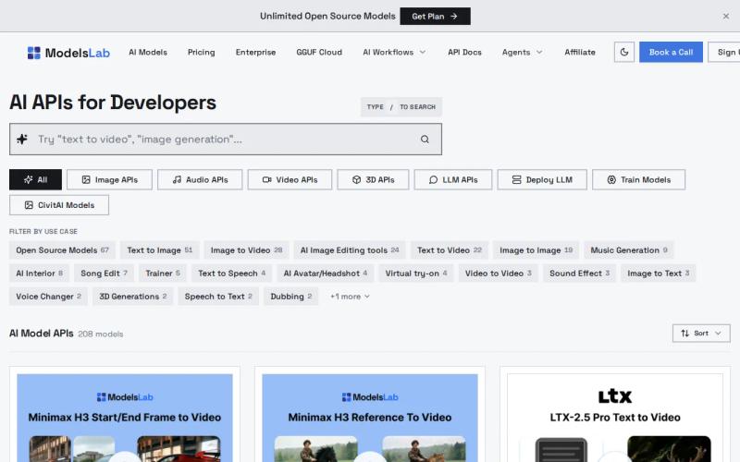Screen dimensions: 740x462
Task: Open API Docs from the navbar
Action: 464,53
